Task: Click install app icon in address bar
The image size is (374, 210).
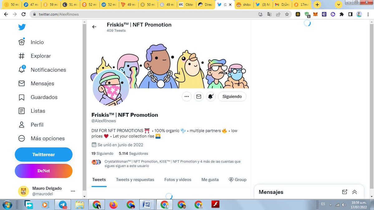Action: click(261, 14)
